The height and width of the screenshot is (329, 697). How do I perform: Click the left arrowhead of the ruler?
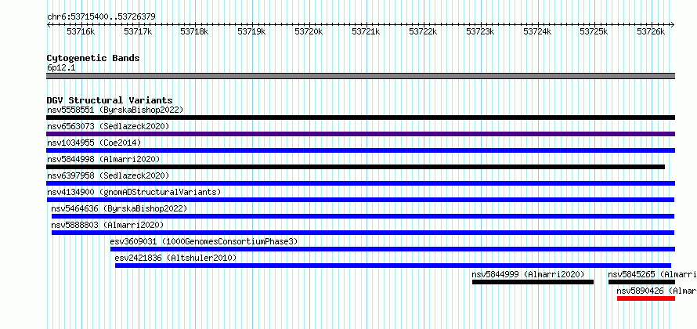(x=49, y=24)
